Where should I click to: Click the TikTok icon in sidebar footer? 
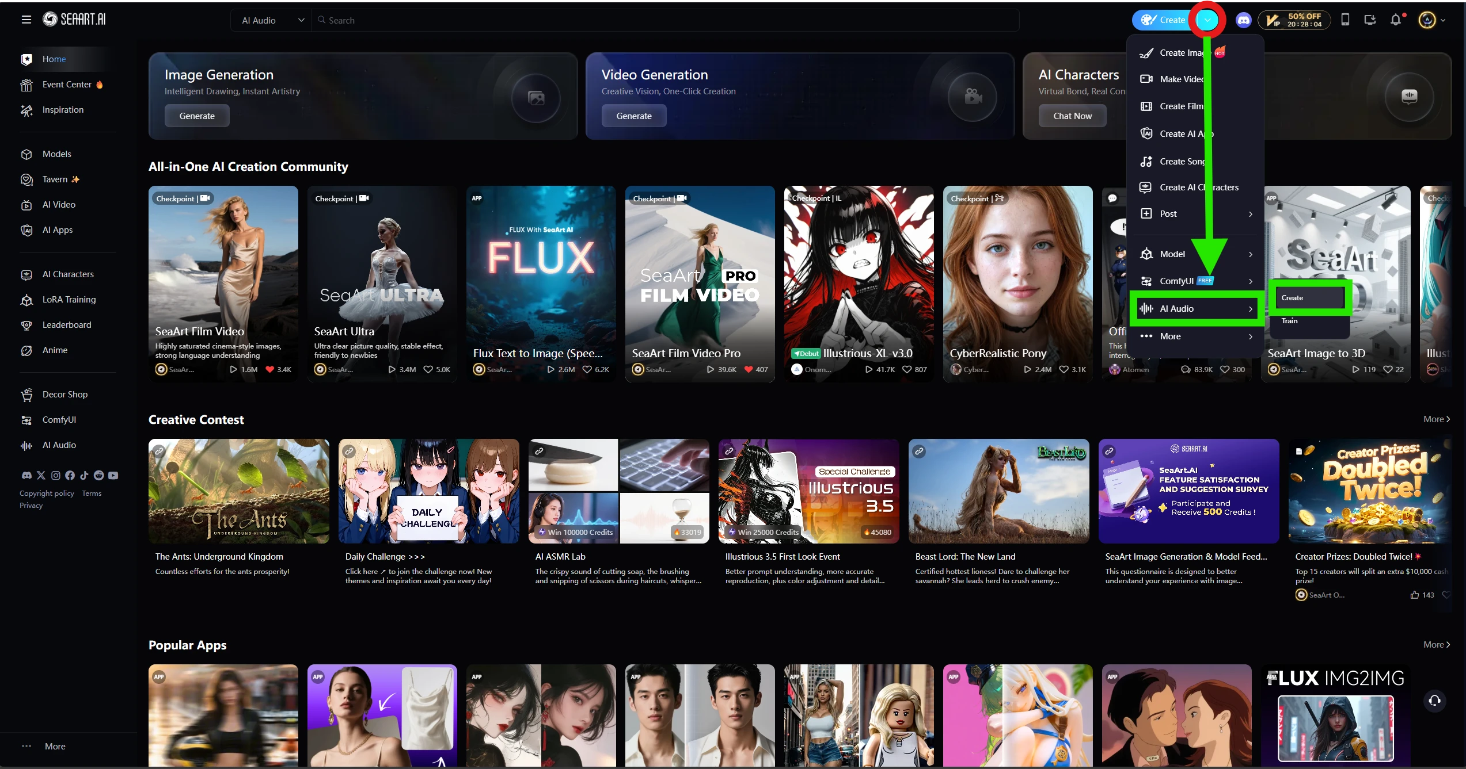85,475
